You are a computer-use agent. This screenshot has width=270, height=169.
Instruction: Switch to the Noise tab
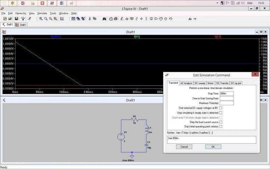click(210, 83)
